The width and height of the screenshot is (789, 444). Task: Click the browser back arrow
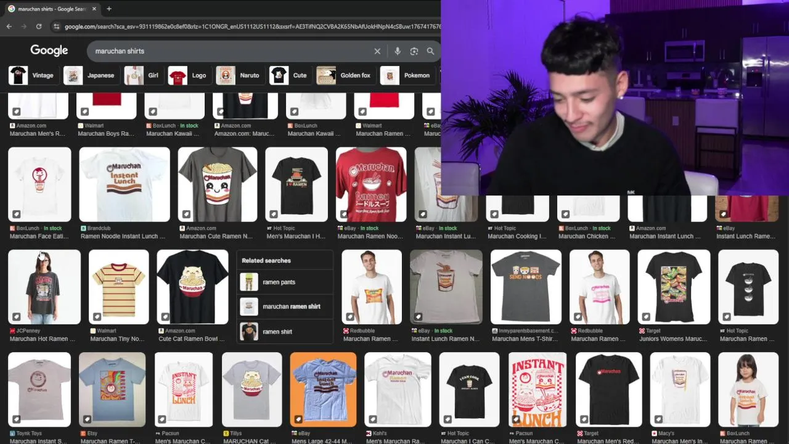tap(9, 27)
